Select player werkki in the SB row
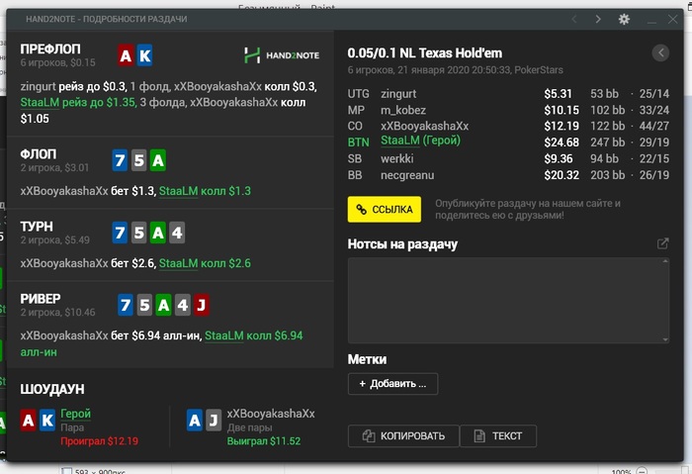Image resolution: width=692 pixels, height=474 pixels. pos(397,158)
